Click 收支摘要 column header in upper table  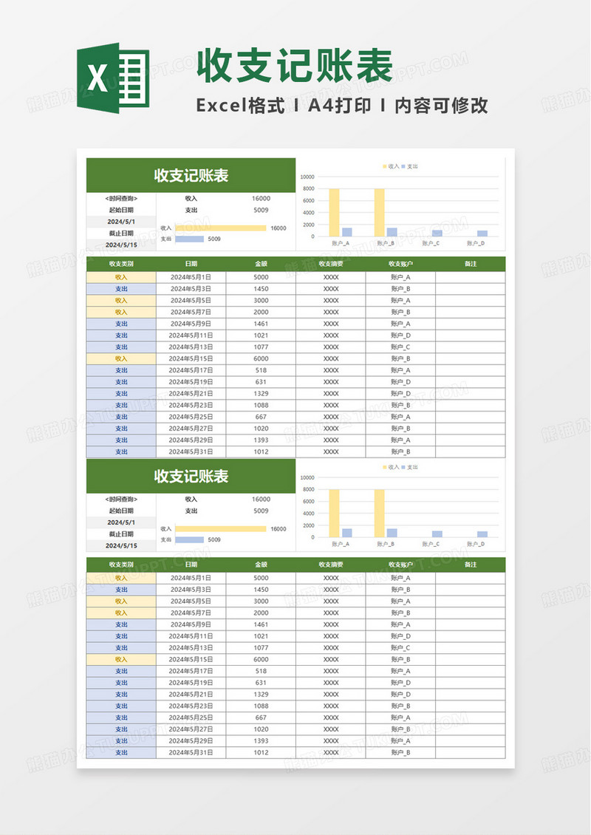[331, 264]
